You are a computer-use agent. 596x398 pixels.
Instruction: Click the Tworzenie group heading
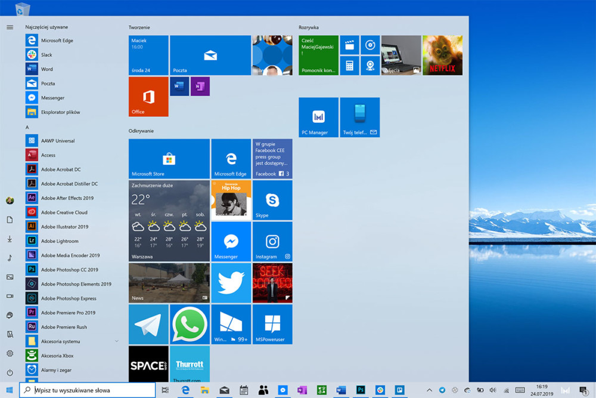click(x=139, y=27)
